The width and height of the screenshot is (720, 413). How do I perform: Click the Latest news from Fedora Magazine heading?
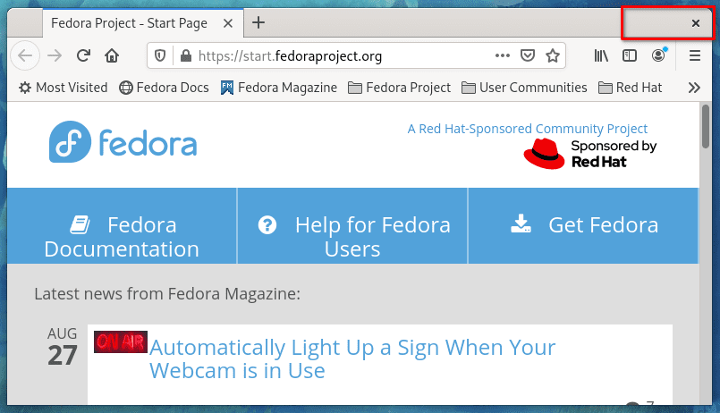click(167, 294)
